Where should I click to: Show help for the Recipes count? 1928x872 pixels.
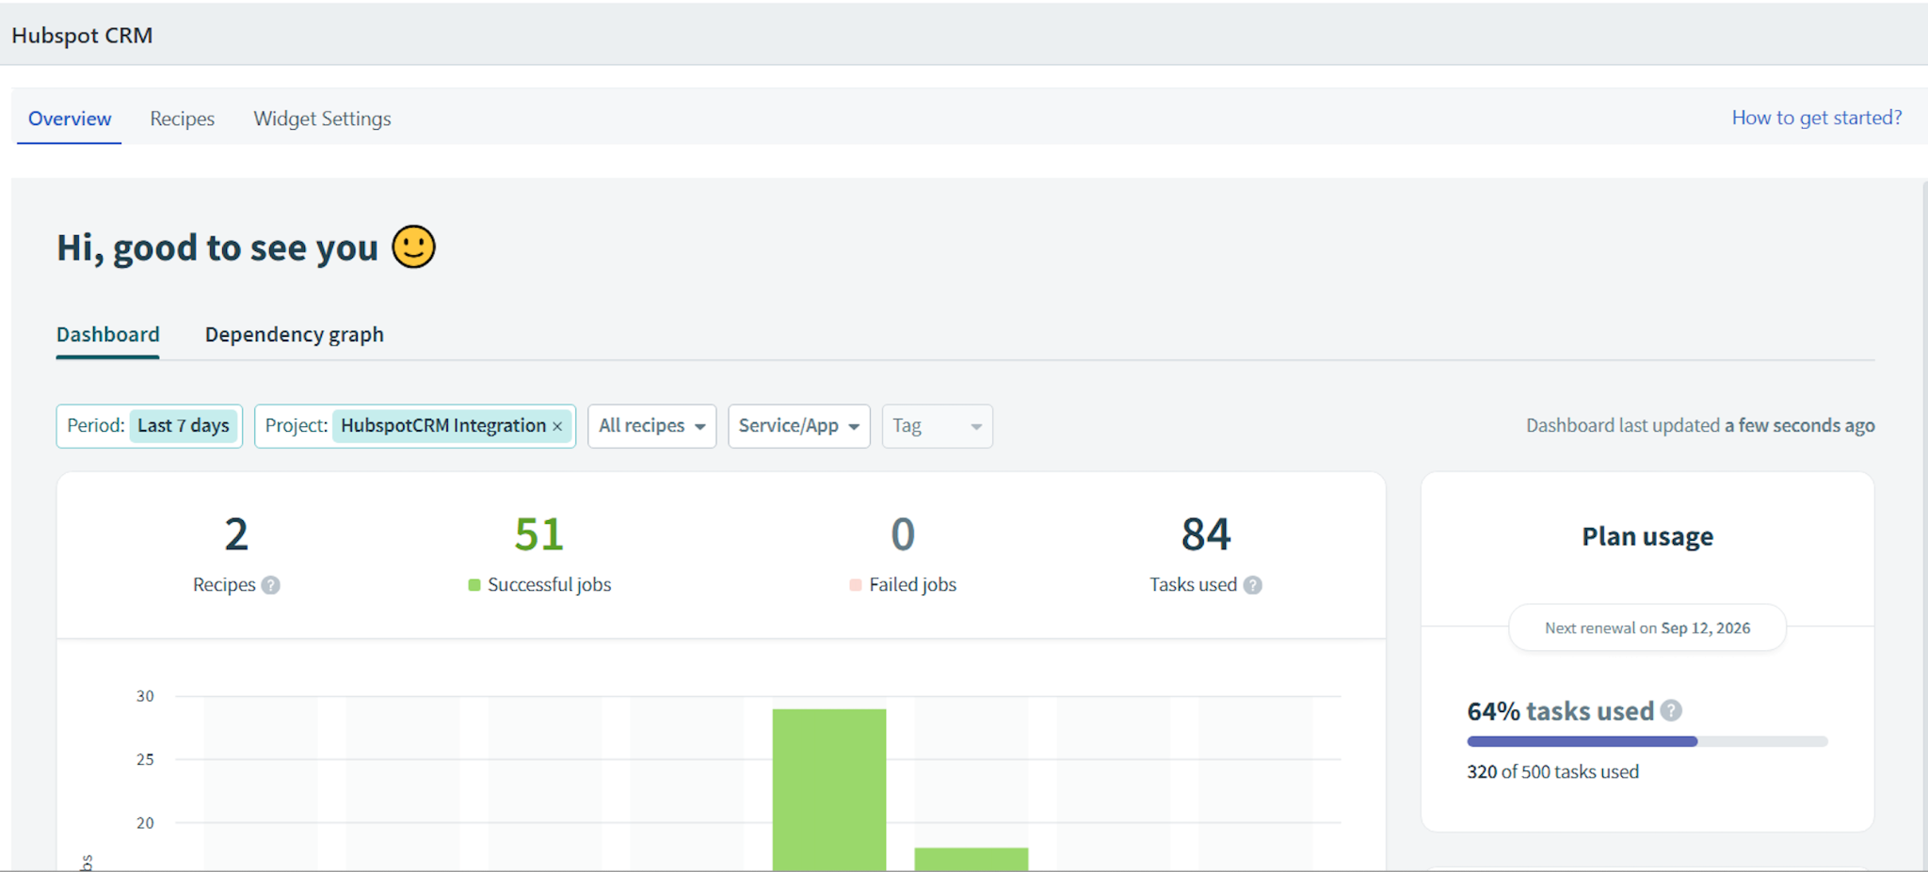tap(270, 585)
